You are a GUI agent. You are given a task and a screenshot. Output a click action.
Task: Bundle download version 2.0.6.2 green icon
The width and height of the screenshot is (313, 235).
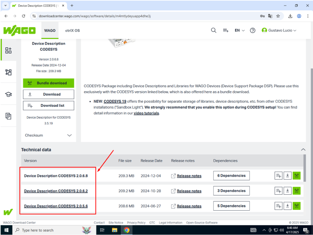[x=297, y=191]
